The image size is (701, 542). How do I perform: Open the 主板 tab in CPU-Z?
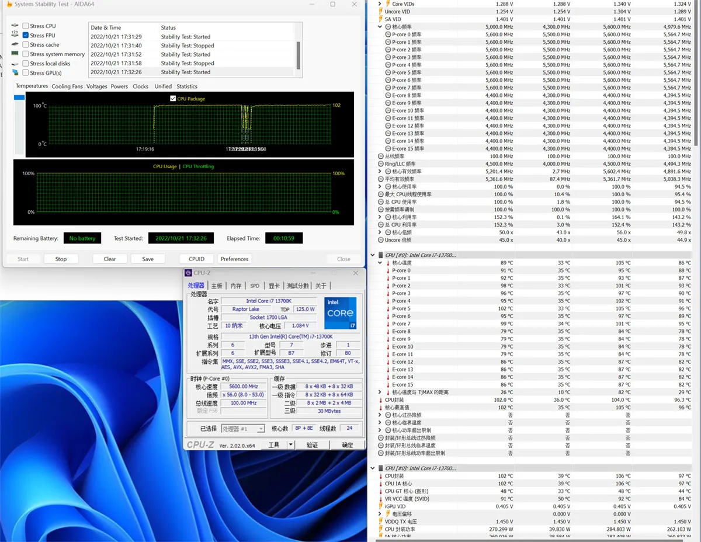point(217,286)
